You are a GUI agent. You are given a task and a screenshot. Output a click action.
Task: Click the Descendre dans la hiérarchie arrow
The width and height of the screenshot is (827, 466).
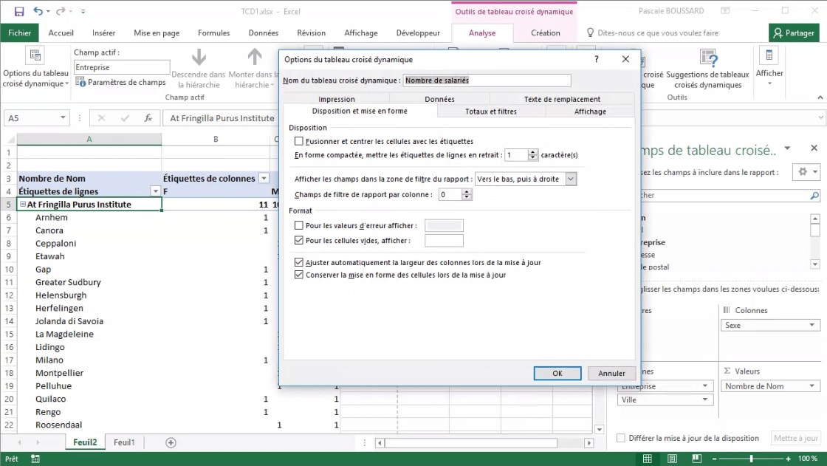(x=199, y=57)
